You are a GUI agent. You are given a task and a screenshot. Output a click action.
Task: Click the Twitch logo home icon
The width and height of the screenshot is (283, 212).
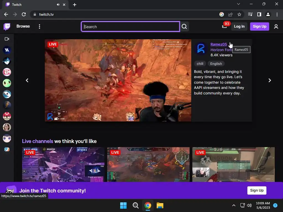(x=7, y=26)
